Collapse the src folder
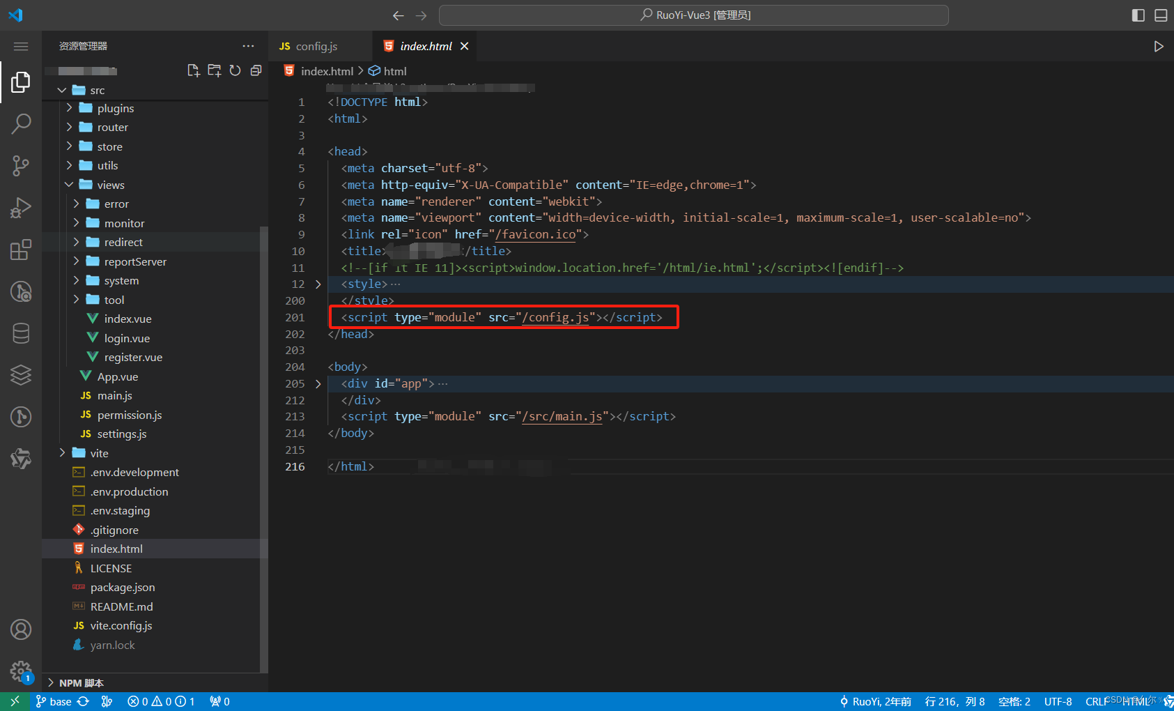 click(x=61, y=89)
